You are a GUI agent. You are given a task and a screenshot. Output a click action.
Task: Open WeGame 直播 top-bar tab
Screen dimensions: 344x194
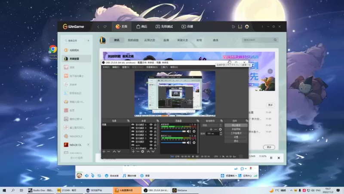187,27
